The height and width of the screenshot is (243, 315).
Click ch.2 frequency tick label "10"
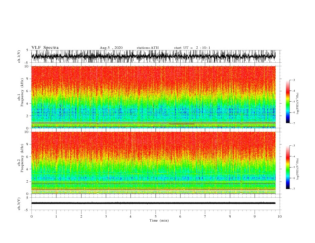27,132
